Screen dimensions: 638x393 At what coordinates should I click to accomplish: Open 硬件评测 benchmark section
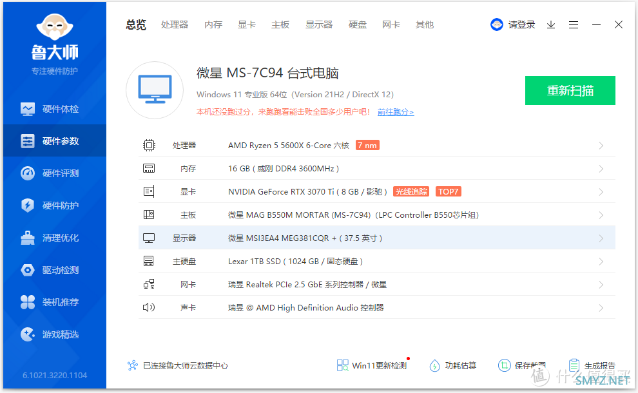point(55,173)
